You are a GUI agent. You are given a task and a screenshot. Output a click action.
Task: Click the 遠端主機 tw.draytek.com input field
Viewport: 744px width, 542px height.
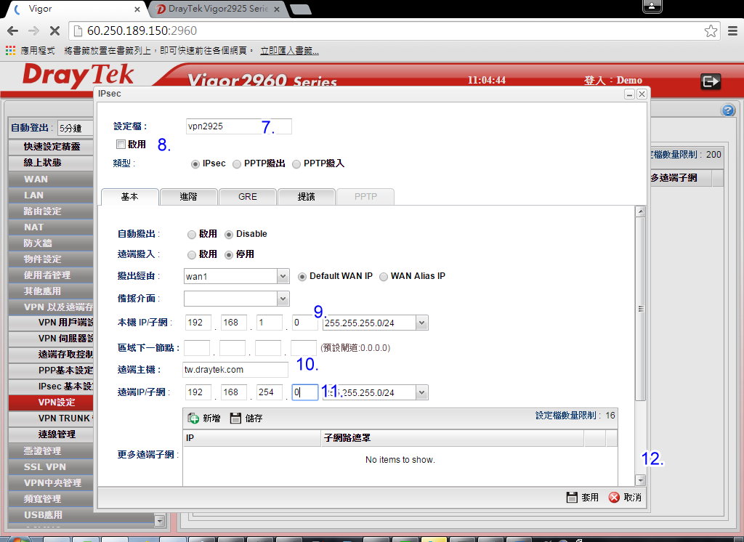pos(235,369)
